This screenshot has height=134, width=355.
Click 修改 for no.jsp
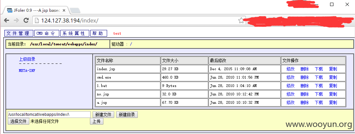290,94
